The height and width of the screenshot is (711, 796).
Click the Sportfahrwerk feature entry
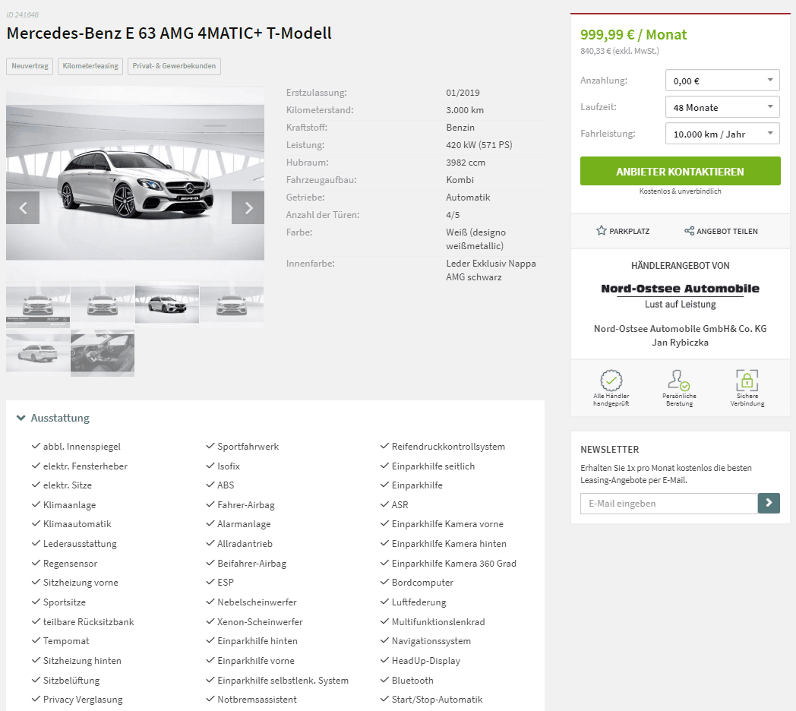[248, 447]
